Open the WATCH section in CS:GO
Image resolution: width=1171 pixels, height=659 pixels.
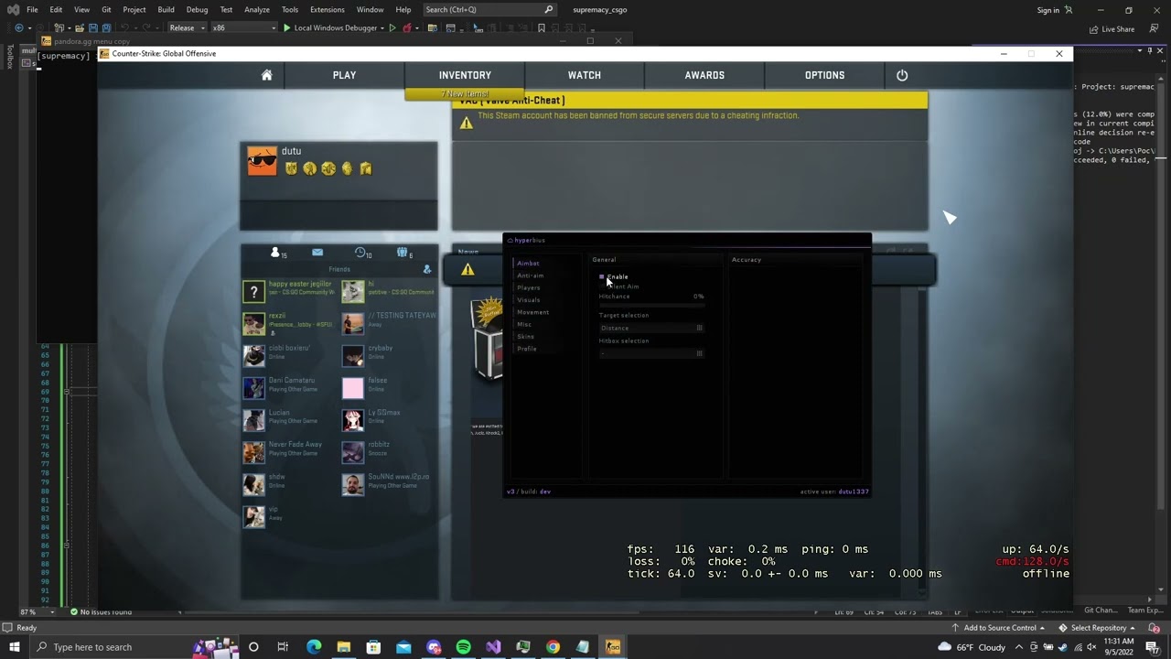(585, 75)
